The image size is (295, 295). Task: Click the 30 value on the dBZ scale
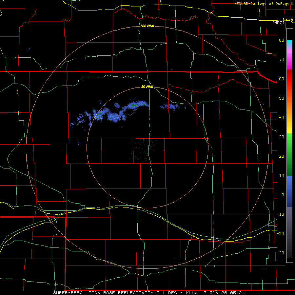[282, 137]
